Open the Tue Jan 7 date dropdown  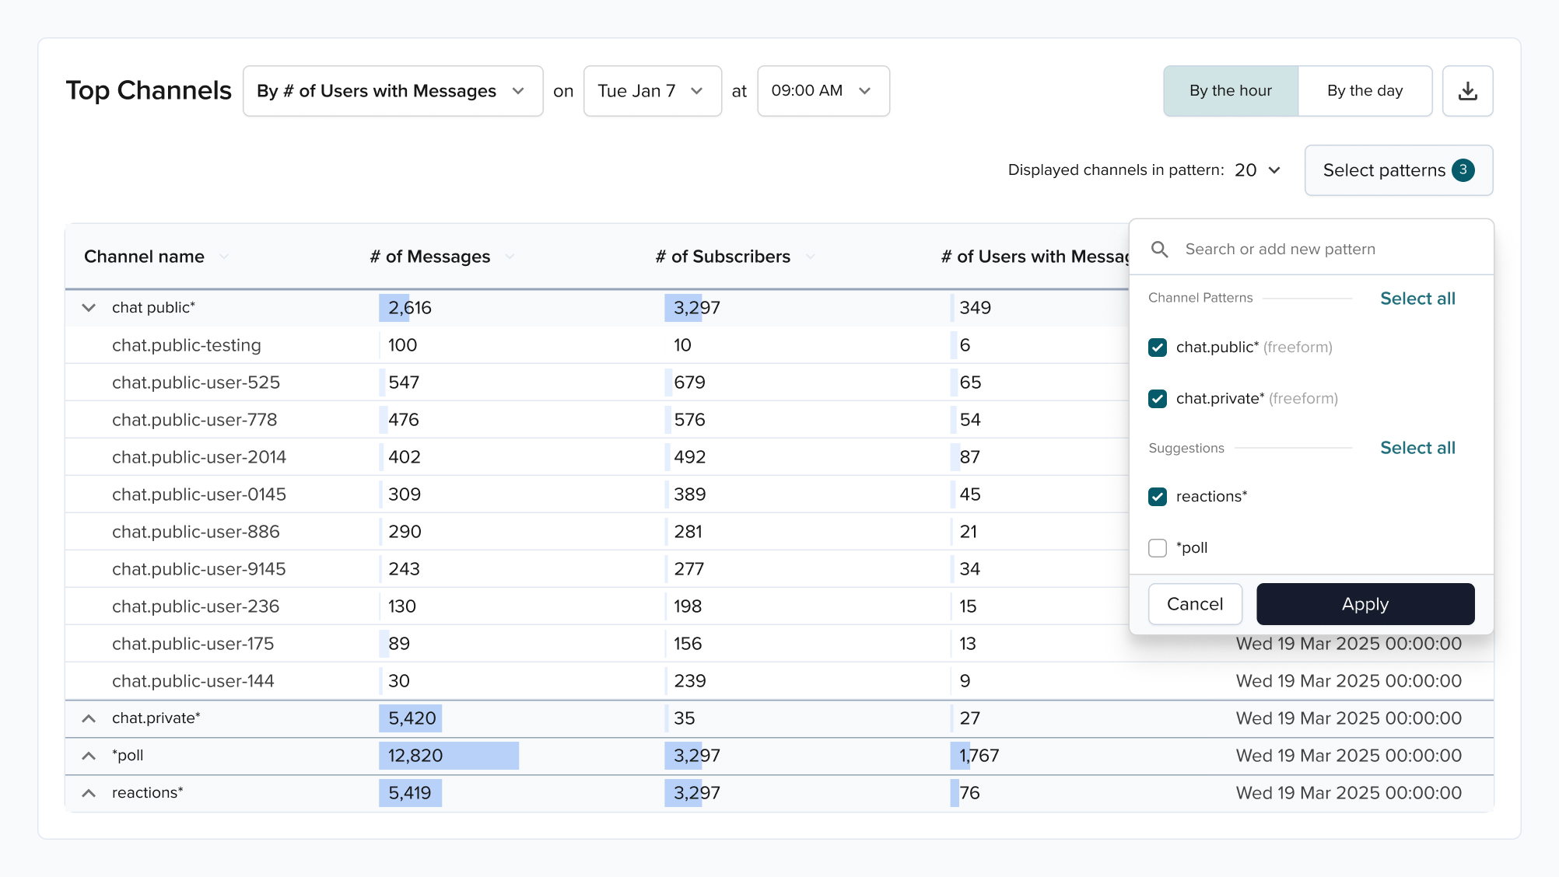(x=652, y=91)
